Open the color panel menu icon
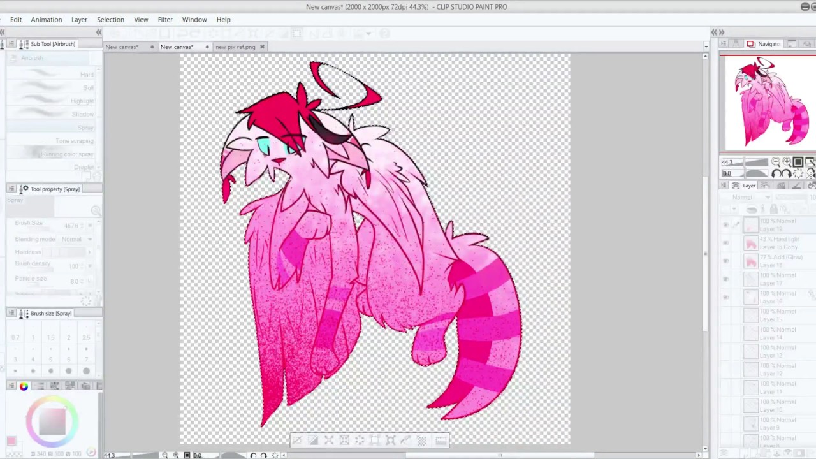Image resolution: width=816 pixels, height=459 pixels. pos(11,386)
